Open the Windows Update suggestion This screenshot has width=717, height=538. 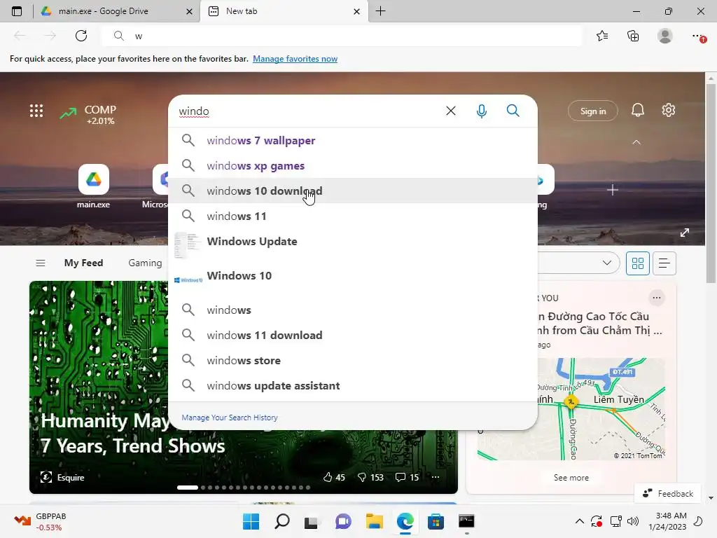[353, 245]
